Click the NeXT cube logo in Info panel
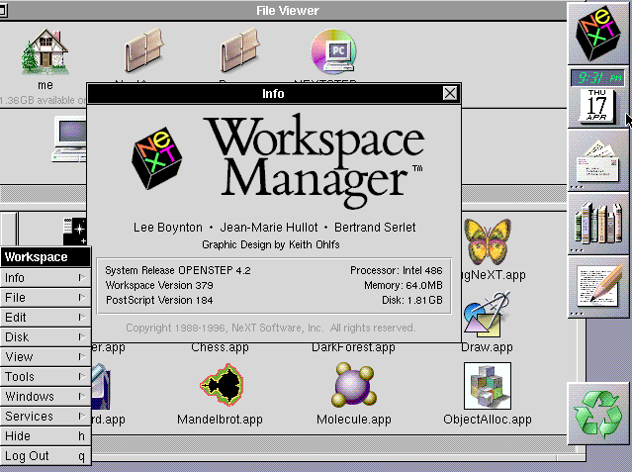The image size is (632, 472). coord(157,157)
